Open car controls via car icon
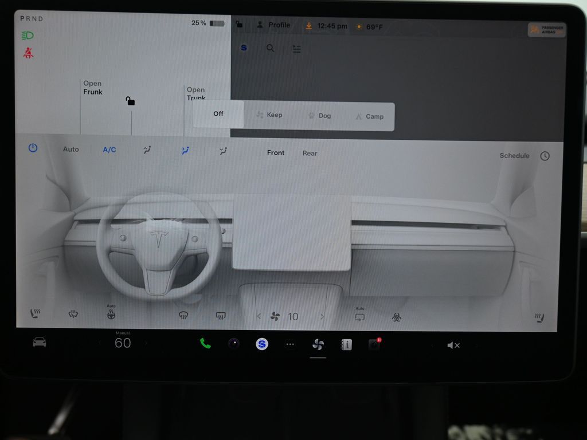This screenshot has width=587, height=440. pos(39,343)
